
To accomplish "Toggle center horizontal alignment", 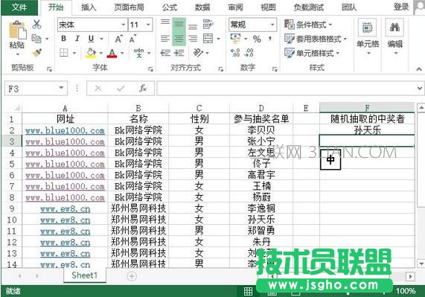I will [x=179, y=39].
